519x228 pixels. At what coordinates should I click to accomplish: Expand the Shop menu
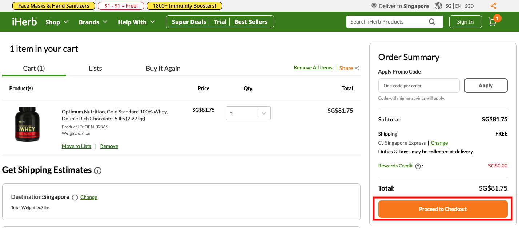point(57,22)
